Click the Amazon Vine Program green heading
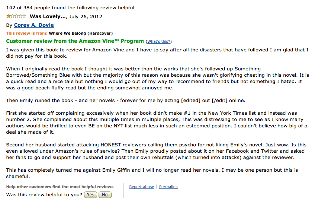The height and width of the screenshot is (203, 315). click(x=75, y=41)
